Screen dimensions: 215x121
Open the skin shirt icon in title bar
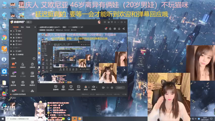tap(112, 22)
